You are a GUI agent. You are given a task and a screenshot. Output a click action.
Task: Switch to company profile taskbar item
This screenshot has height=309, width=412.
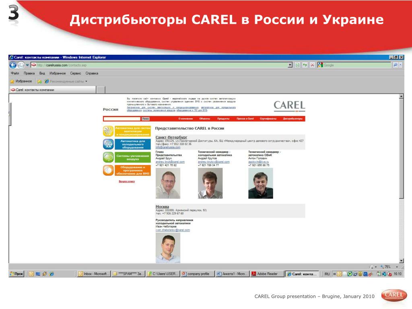[197, 274]
